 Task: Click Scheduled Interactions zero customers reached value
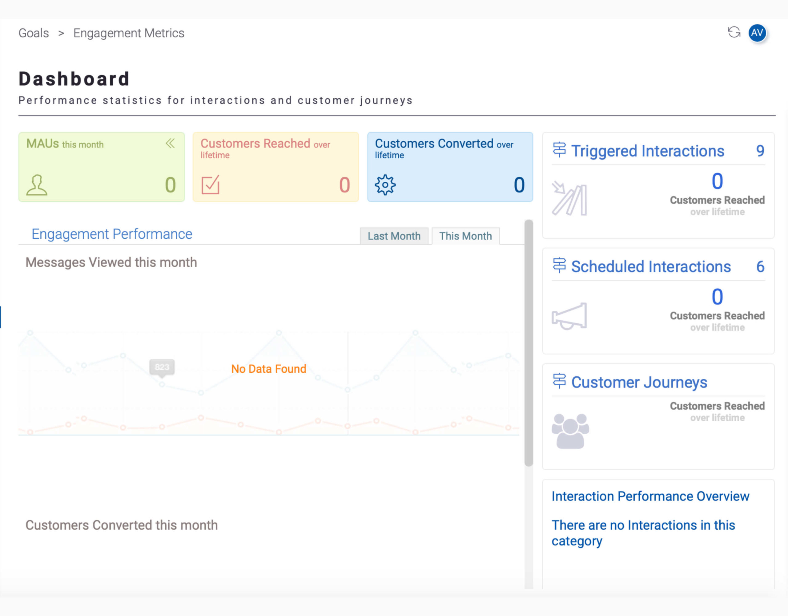coord(717,297)
